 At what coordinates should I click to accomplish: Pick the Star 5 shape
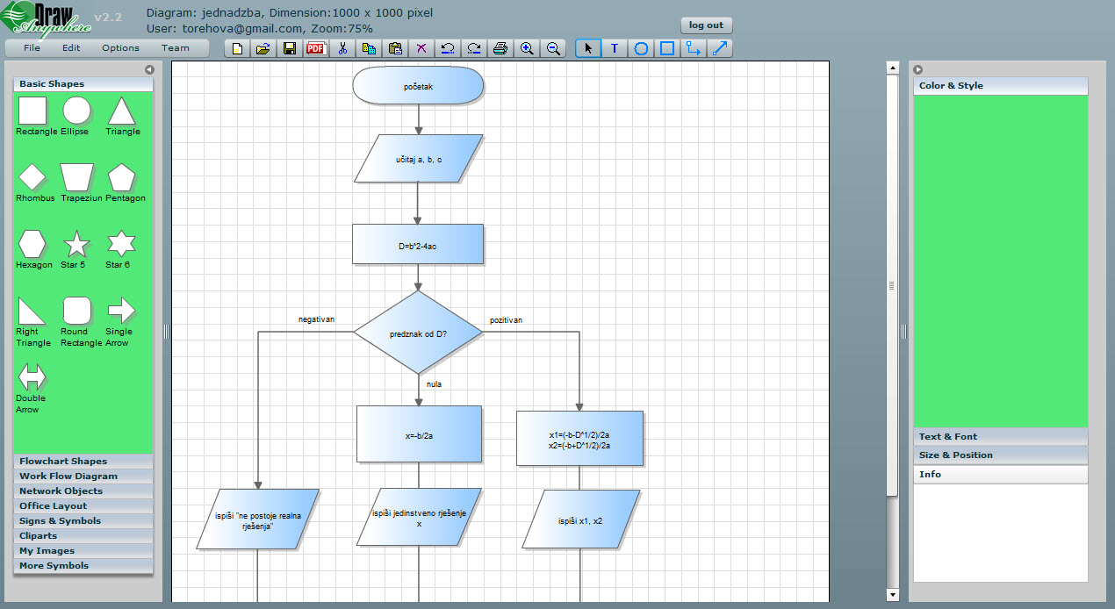pyautogui.click(x=76, y=244)
